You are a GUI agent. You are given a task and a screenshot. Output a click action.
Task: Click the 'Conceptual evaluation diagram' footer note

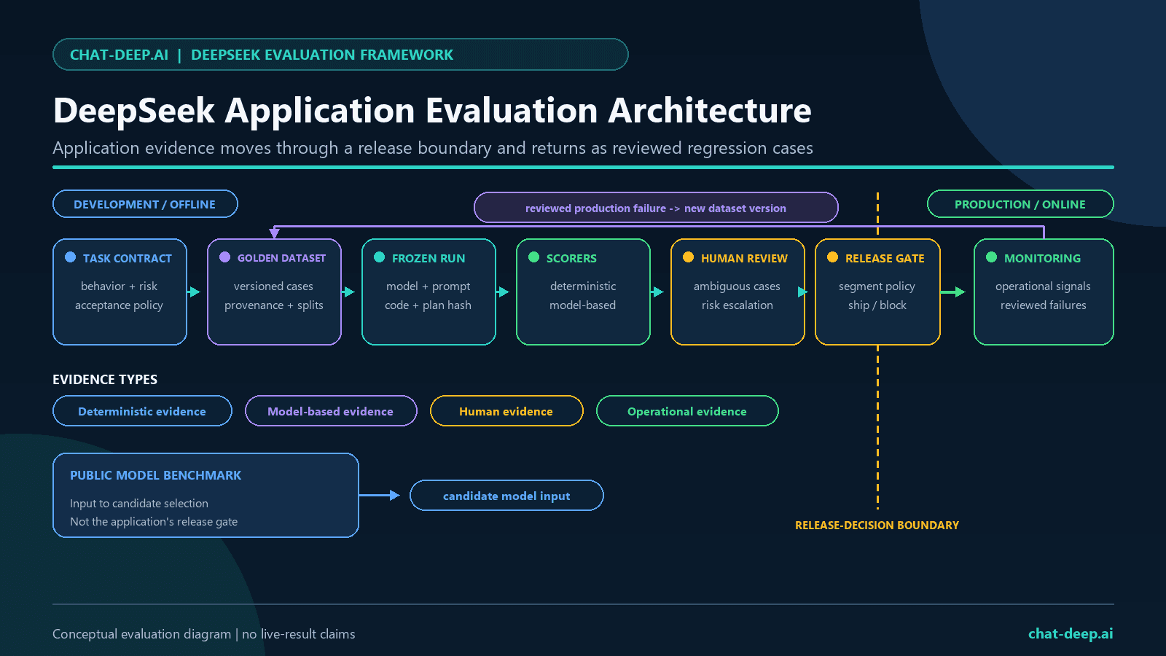pyautogui.click(x=204, y=634)
